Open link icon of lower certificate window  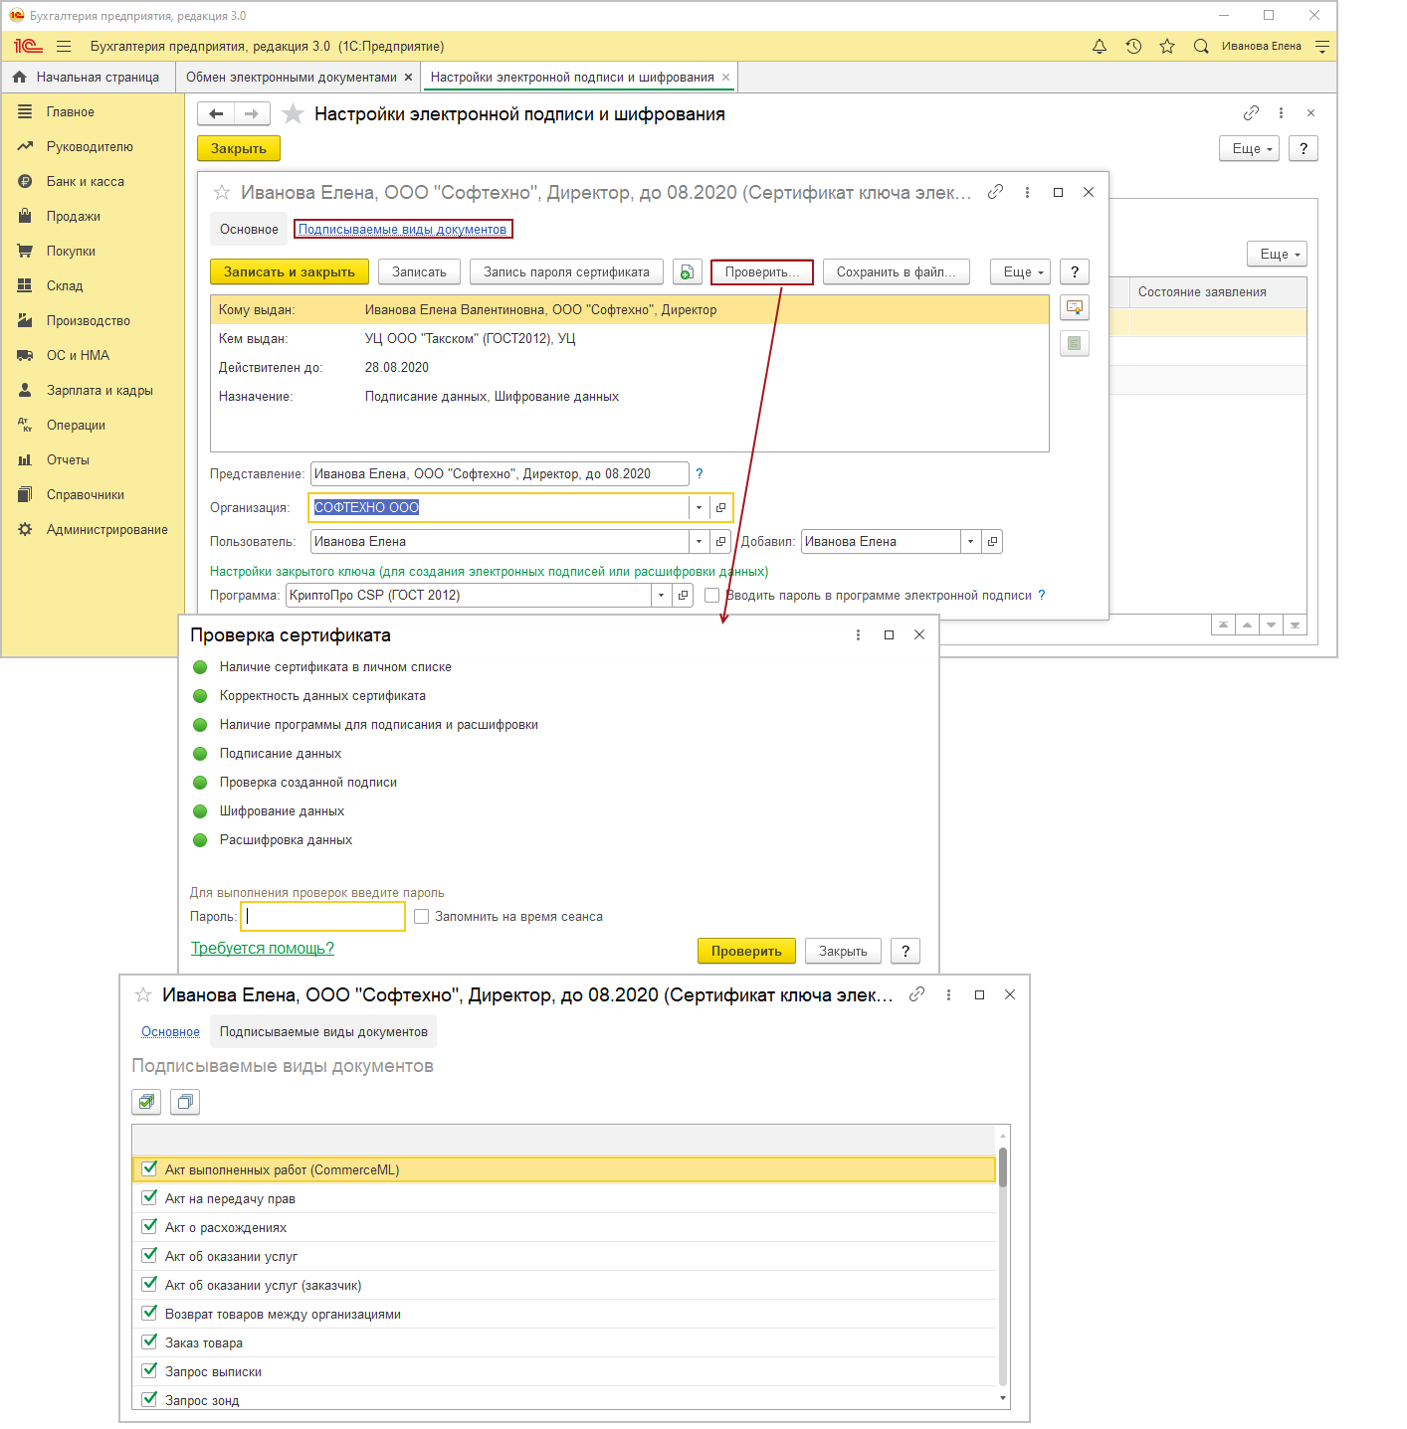tap(916, 994)
